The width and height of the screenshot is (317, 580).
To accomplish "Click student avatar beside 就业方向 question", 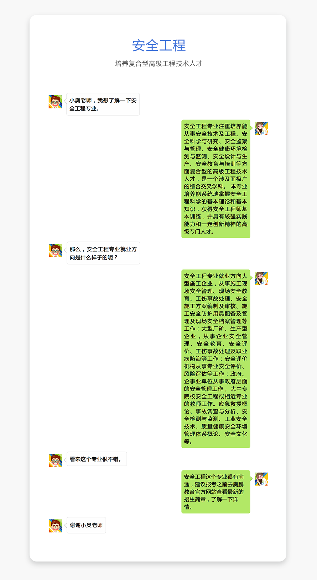I will [x=55, y=251].
